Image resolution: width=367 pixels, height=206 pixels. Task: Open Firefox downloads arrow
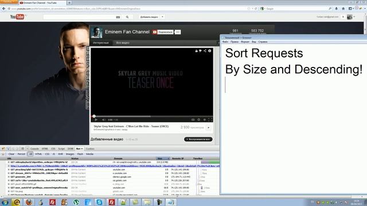(337, 9)
